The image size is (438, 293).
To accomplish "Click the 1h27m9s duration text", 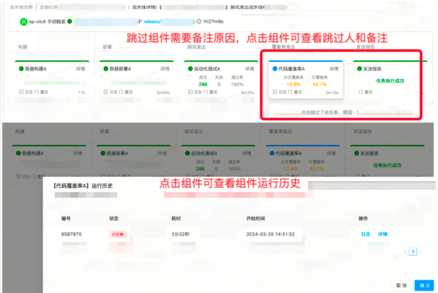I will (x=213, y=21).
